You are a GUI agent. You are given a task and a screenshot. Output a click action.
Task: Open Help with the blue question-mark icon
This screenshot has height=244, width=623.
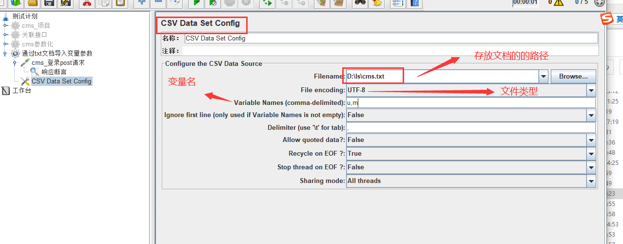pyautogui.click(x=415, y=3)
